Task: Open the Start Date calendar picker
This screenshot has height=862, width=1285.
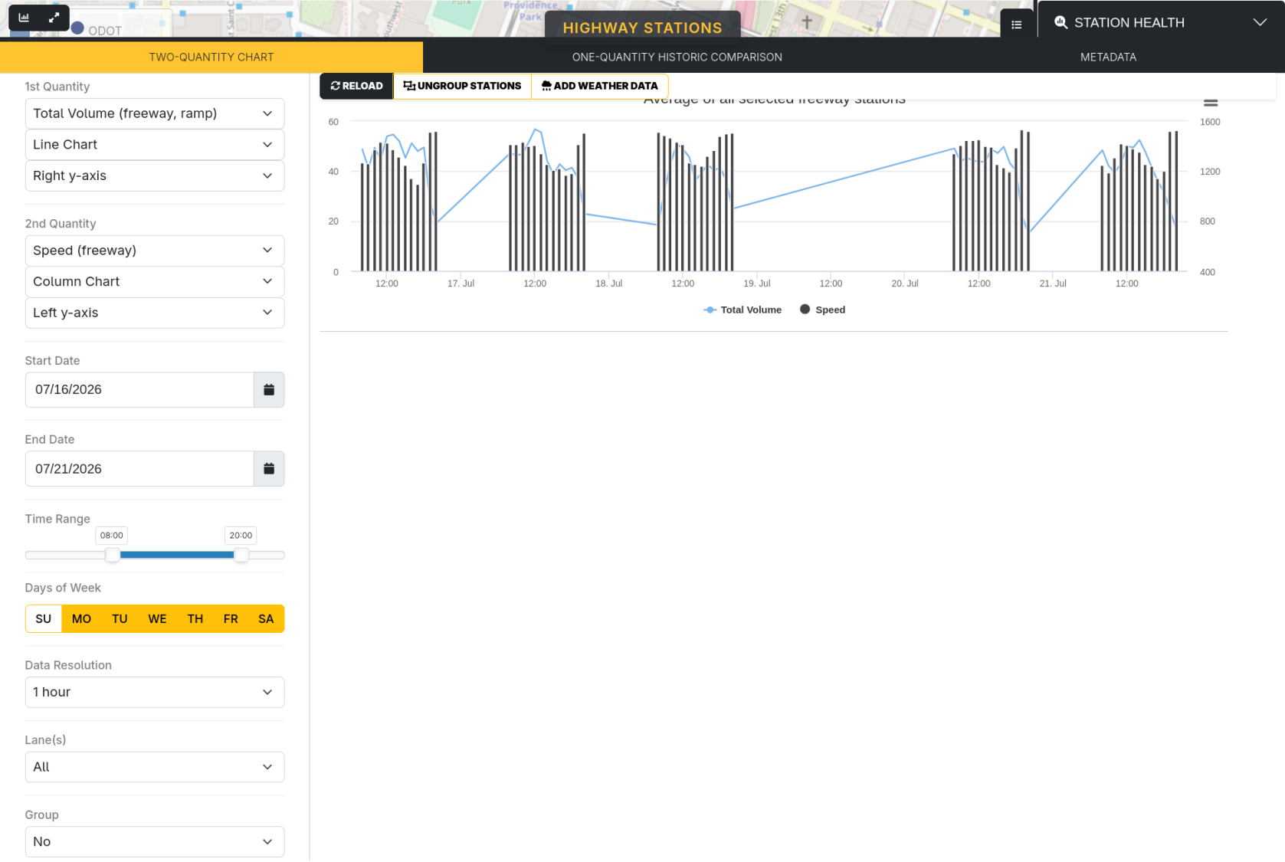Action: pyautogui.click(x=269, y=390)
